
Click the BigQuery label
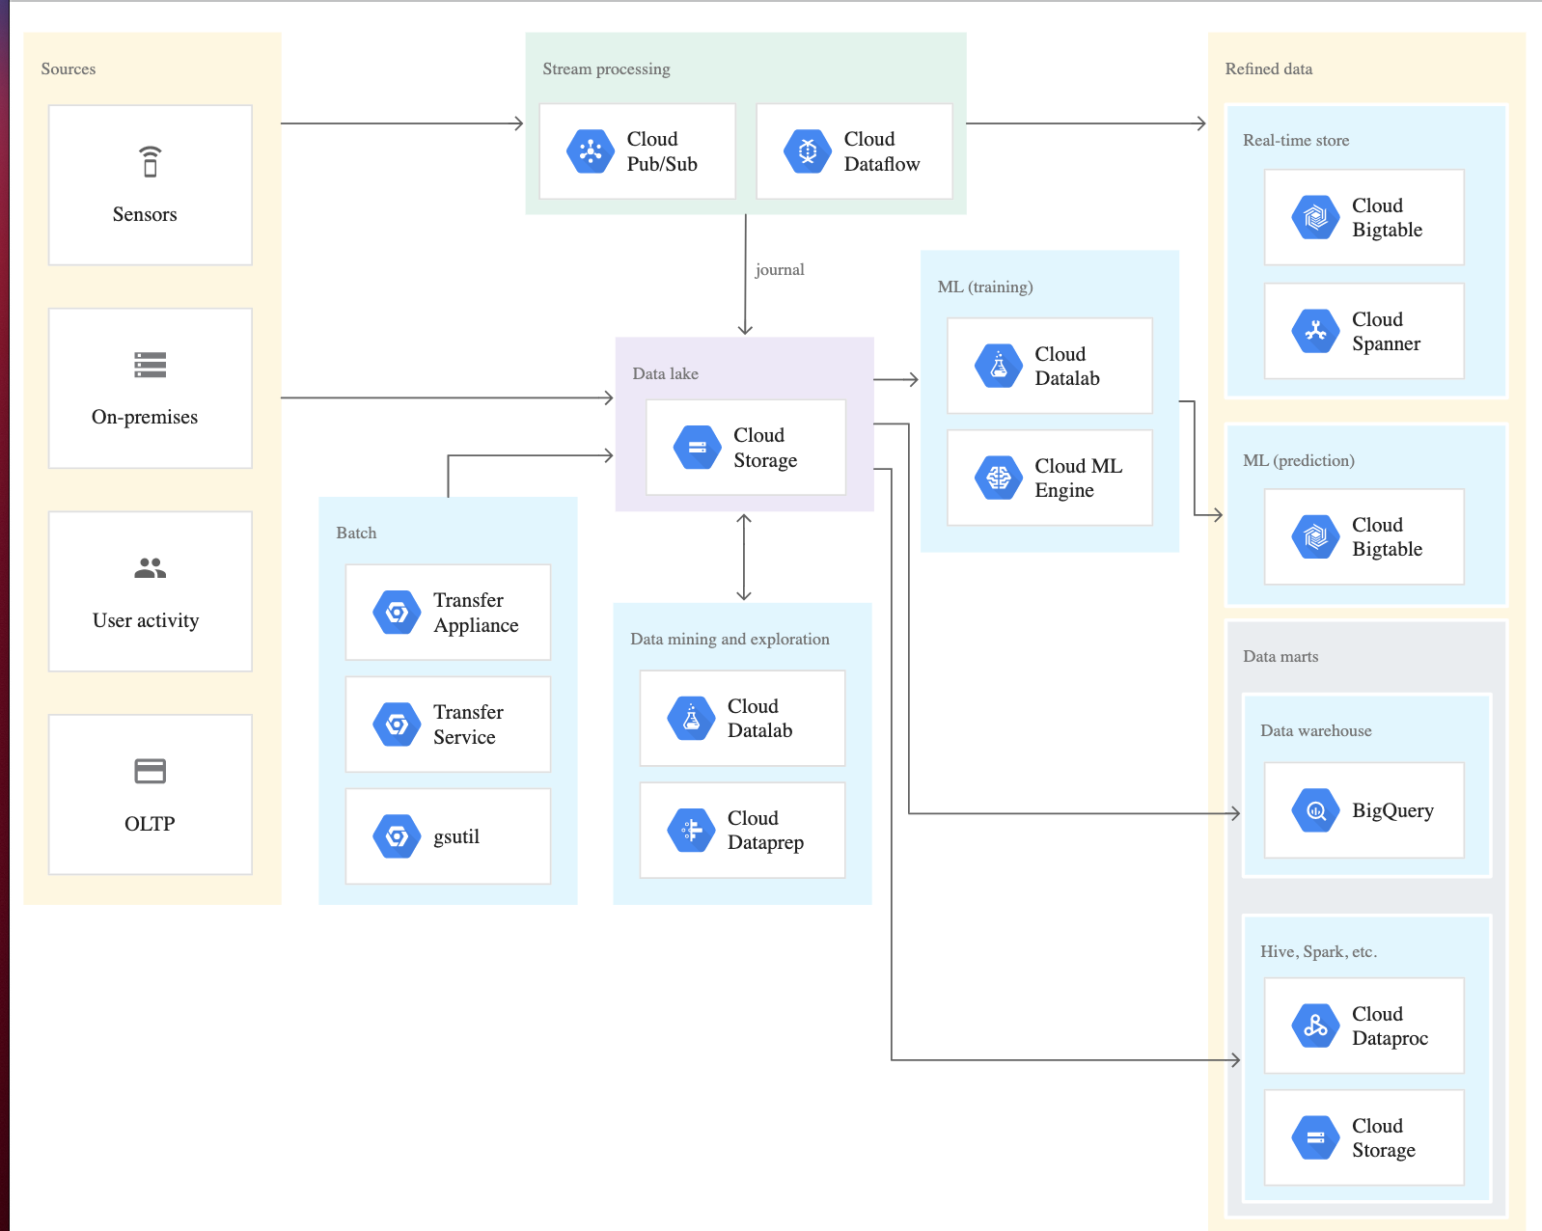pyautogui.click(x=1392, y=810)
